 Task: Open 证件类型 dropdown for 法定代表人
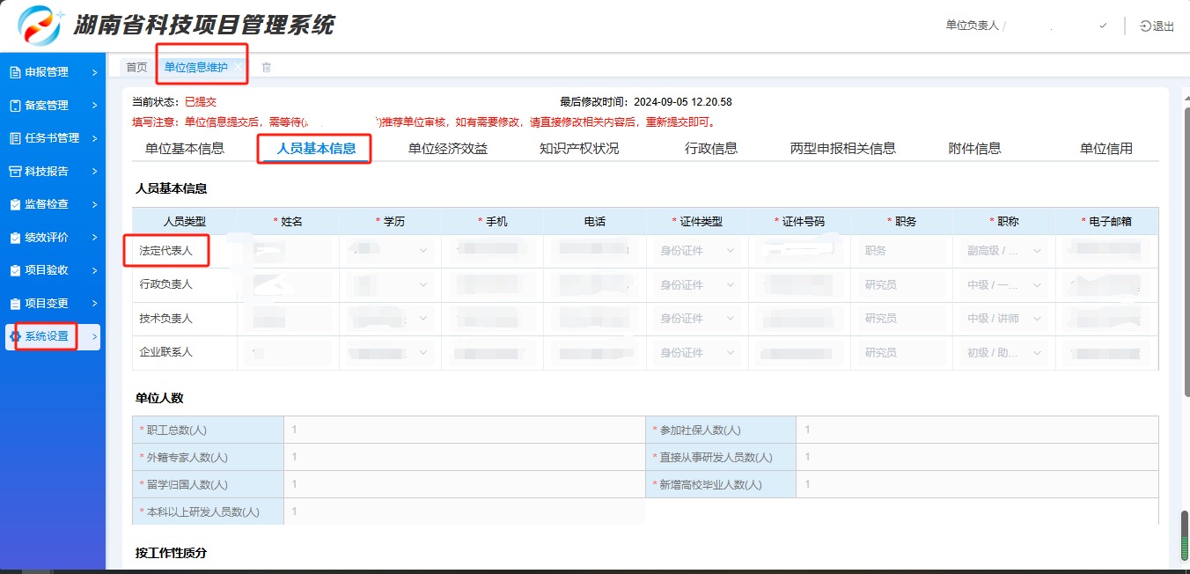pyautogui.click(x=697, y=251)
